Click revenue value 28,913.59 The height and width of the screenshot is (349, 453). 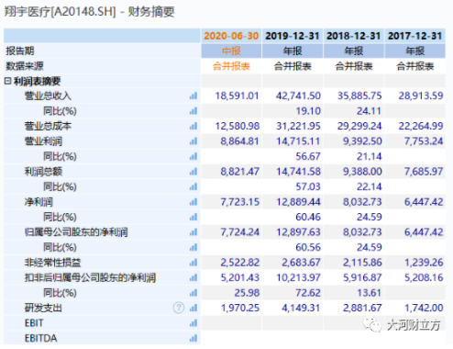click(421, 96)
